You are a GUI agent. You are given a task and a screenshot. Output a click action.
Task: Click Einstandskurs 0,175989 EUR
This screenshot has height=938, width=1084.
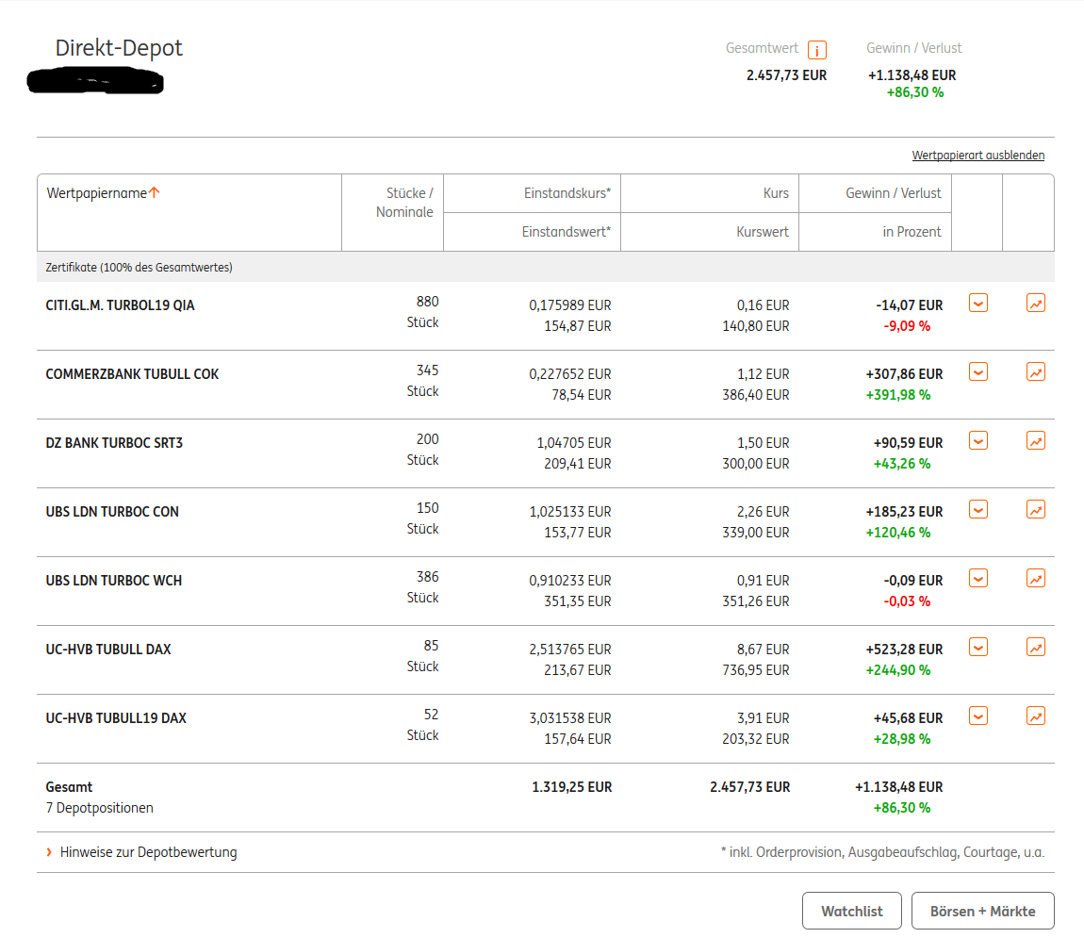[570, 305]
